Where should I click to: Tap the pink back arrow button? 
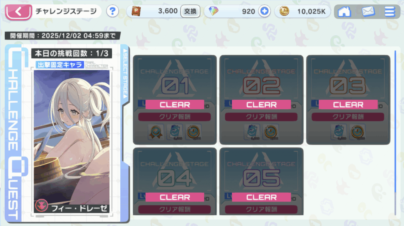tap(19, 12)
